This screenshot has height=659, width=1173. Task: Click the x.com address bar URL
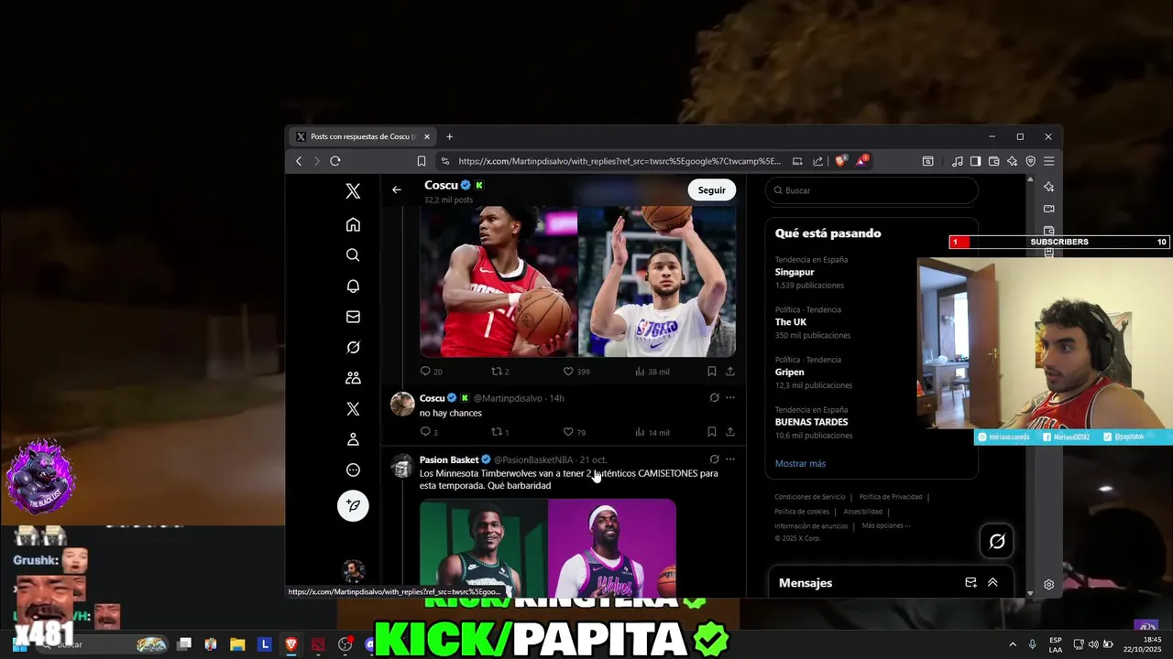coord(619,161)
